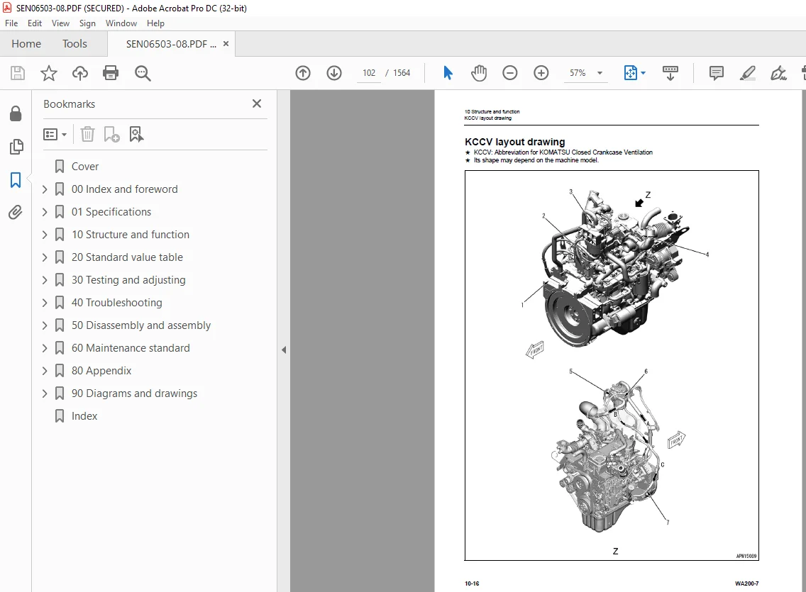Expand 00 Index and foreword bookmark
This screenshot has width=806, height=592.
click(x=45, y=189)
